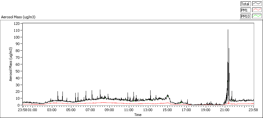The width and height of the screenshot is (263, 118).
Task: Open the Total black line style swatch
Action: tap(257, 4)
